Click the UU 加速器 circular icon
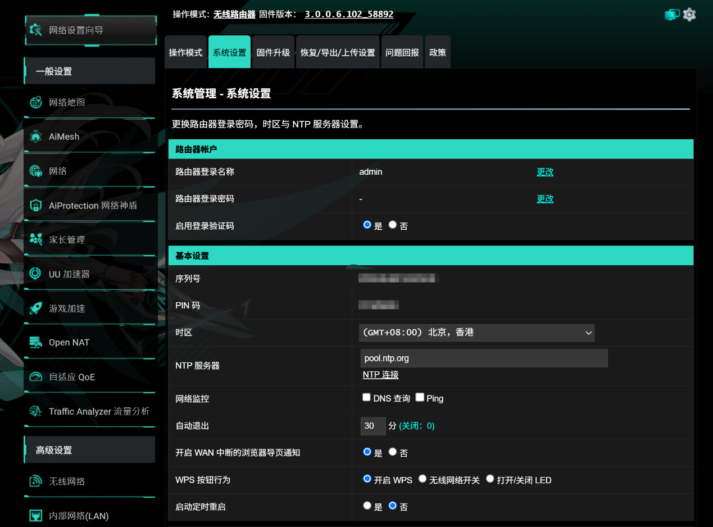The image size is (713, 527). click(36, 274)
